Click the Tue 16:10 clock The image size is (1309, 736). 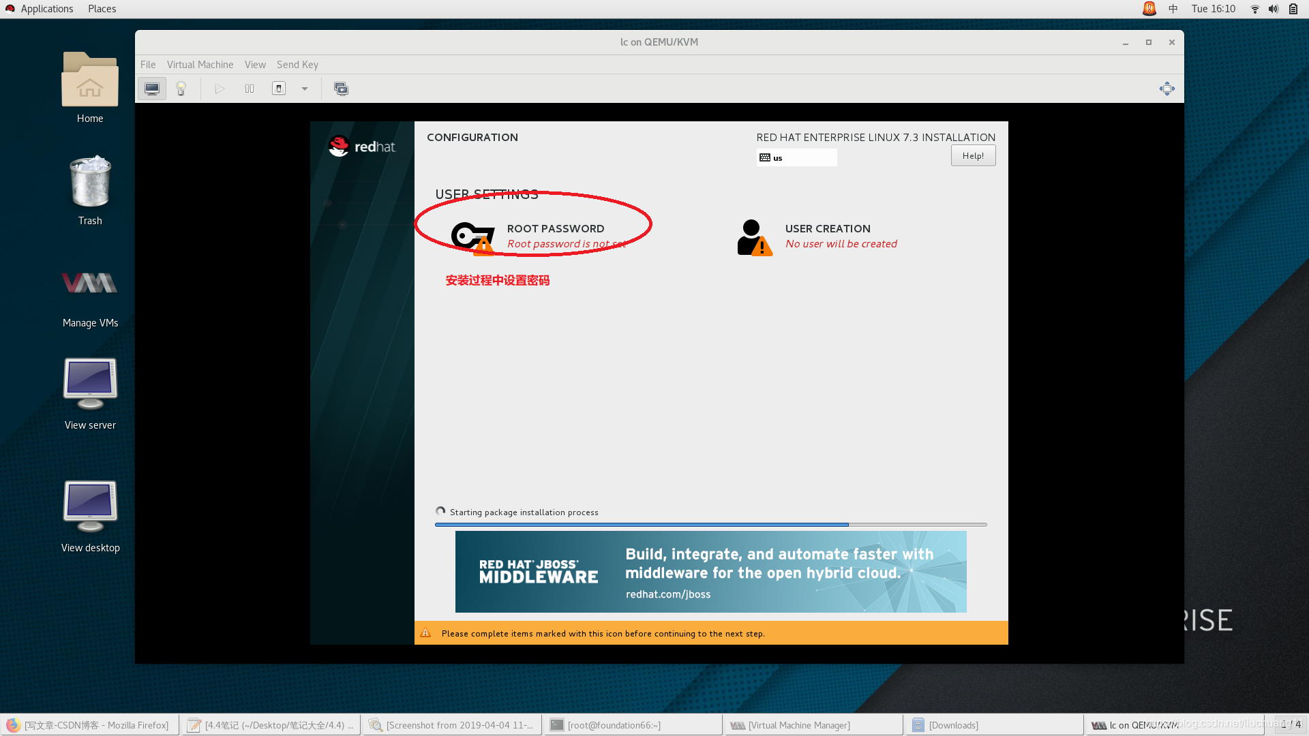1214,9
